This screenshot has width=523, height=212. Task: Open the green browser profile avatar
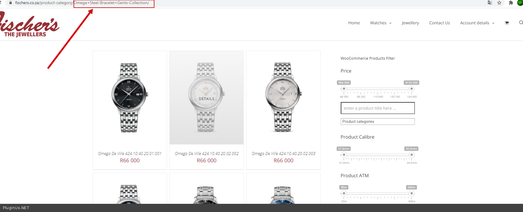(x=520, y=3)
